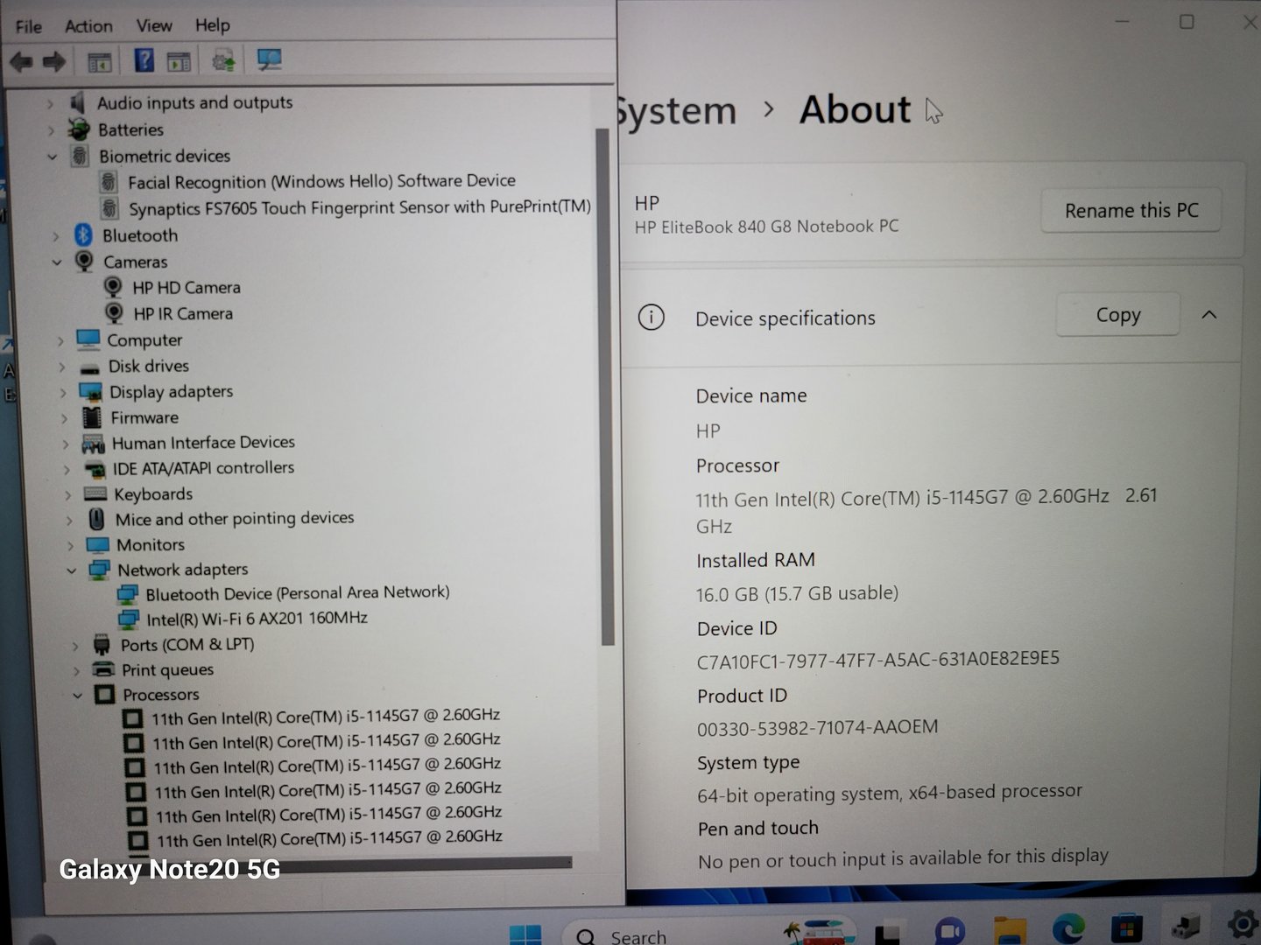Collapse the Device specifications section chevron
Viewport: 1261px width, 945px height.
tap(1209, 315)
